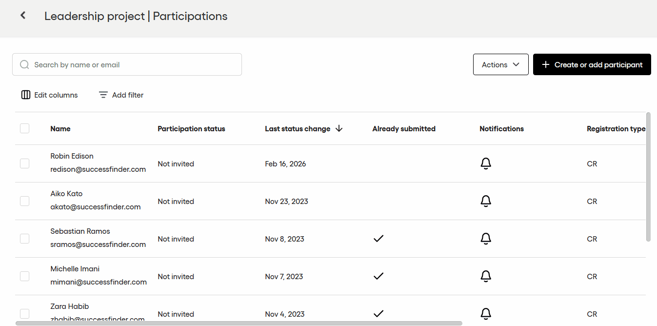The image size is (657, 326).
Task: Click the vertical scrollbar of the table
Action: 648,177
